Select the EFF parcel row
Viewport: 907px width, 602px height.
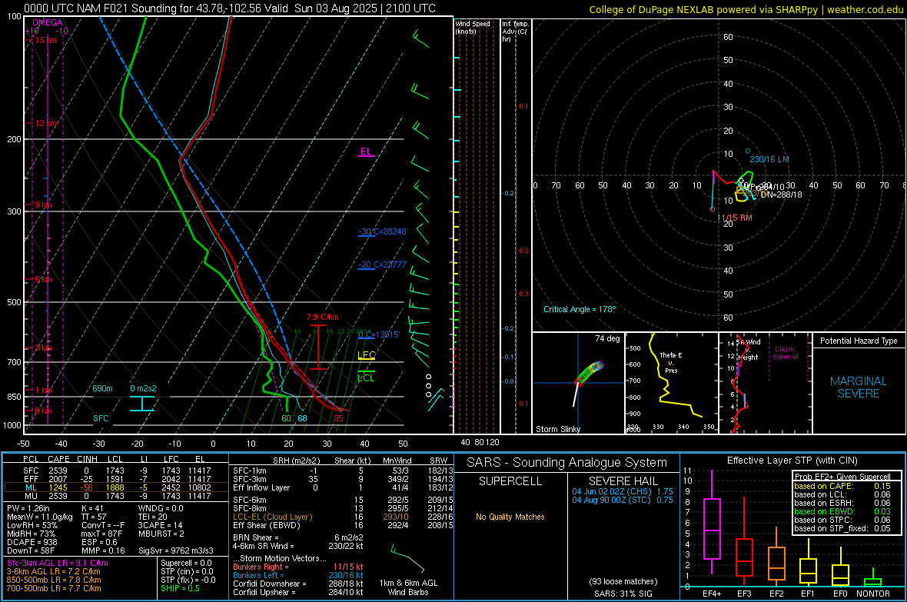(x=116, y=479)
